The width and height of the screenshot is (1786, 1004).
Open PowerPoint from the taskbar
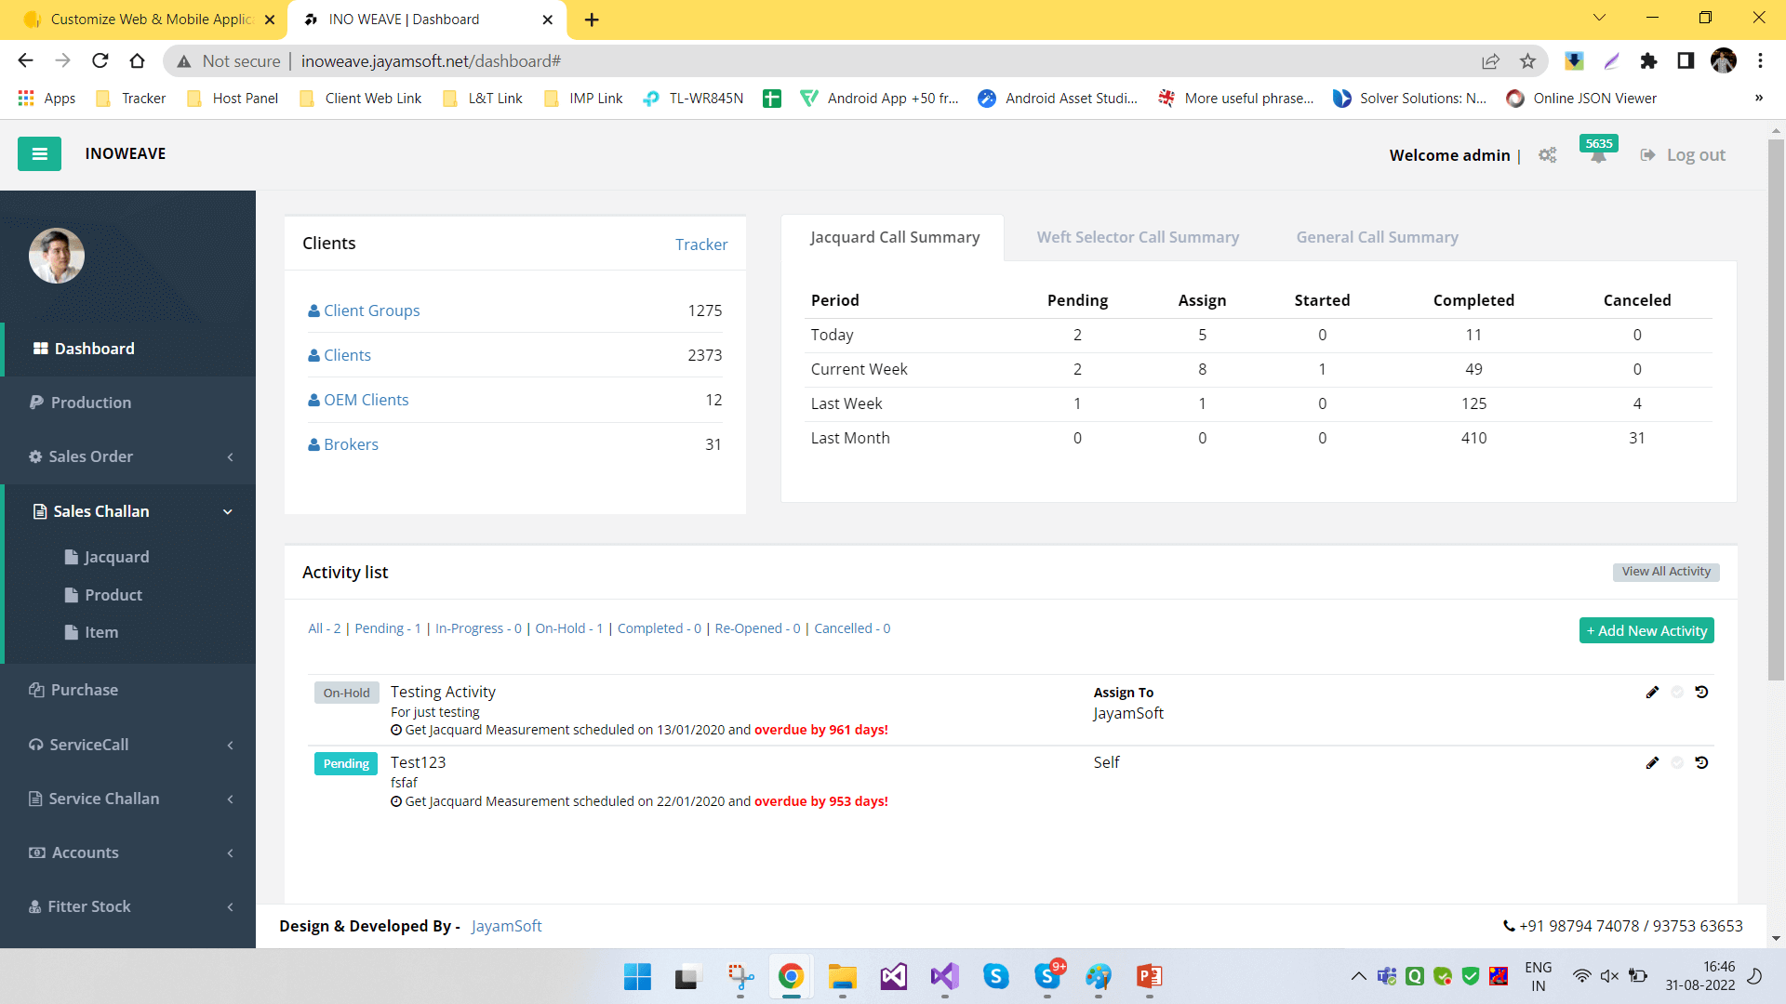coord(1149,976)
